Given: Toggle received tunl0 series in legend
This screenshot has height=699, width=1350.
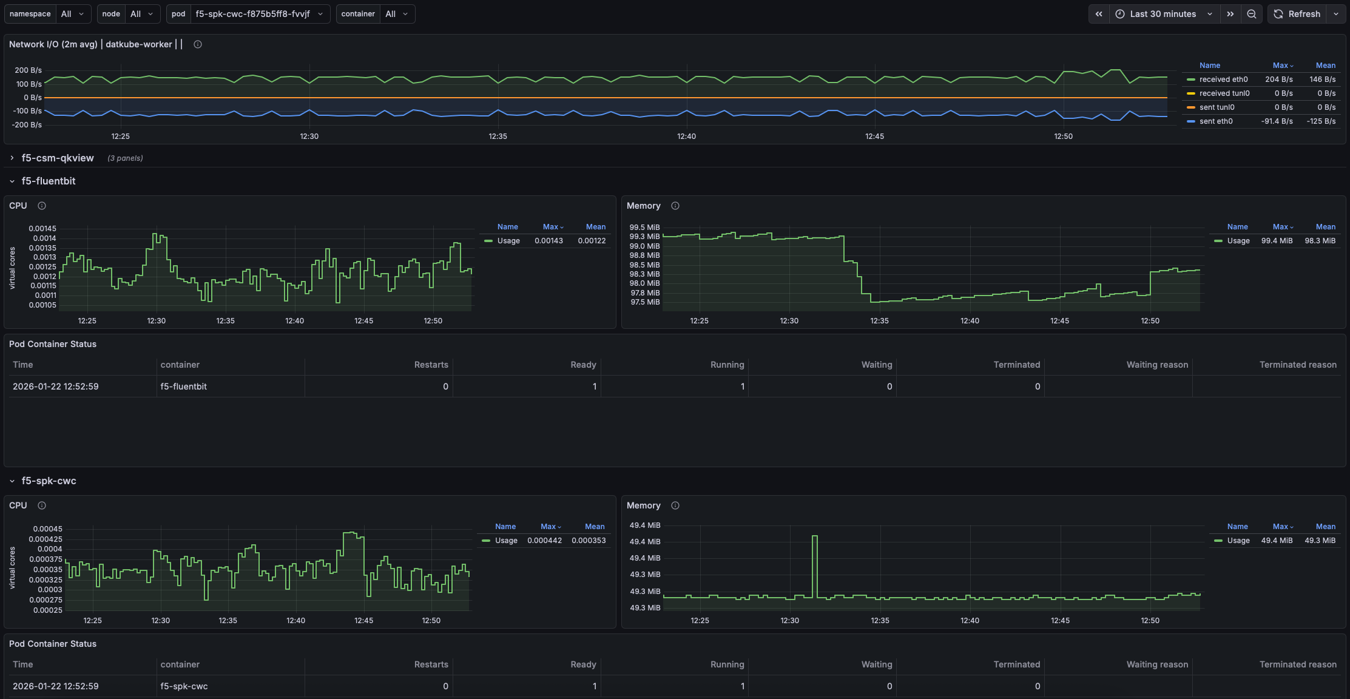Looking at the screenshot, I should point(1224,93).
